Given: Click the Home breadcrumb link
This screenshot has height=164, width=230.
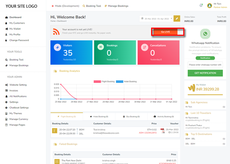Looking at the screenshot, I should (x=53, y=21).
